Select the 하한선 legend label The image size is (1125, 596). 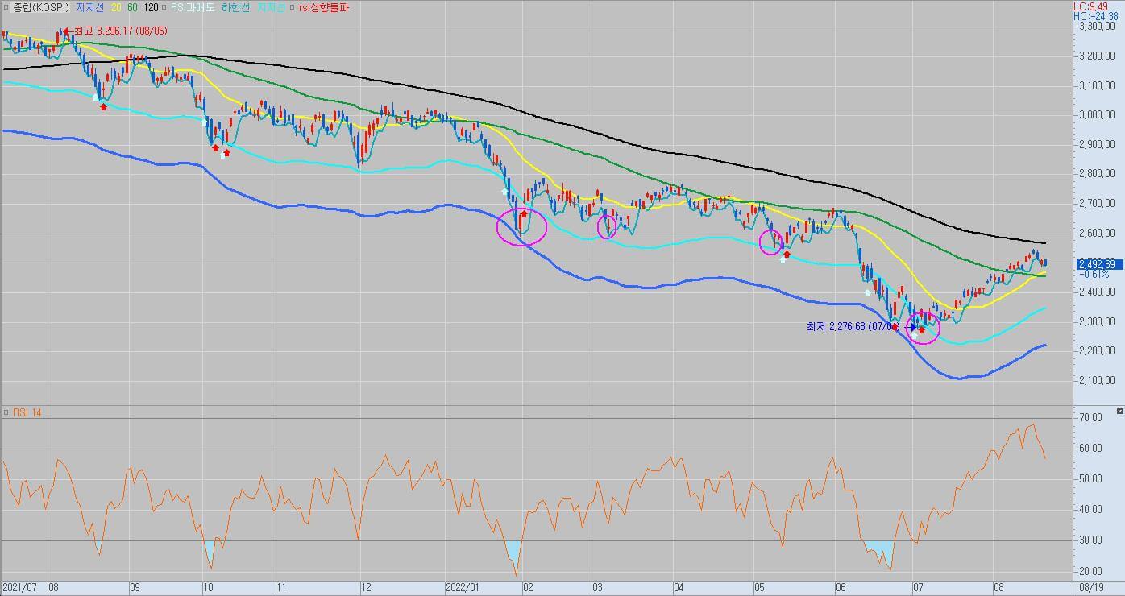[x=235, y=7]
